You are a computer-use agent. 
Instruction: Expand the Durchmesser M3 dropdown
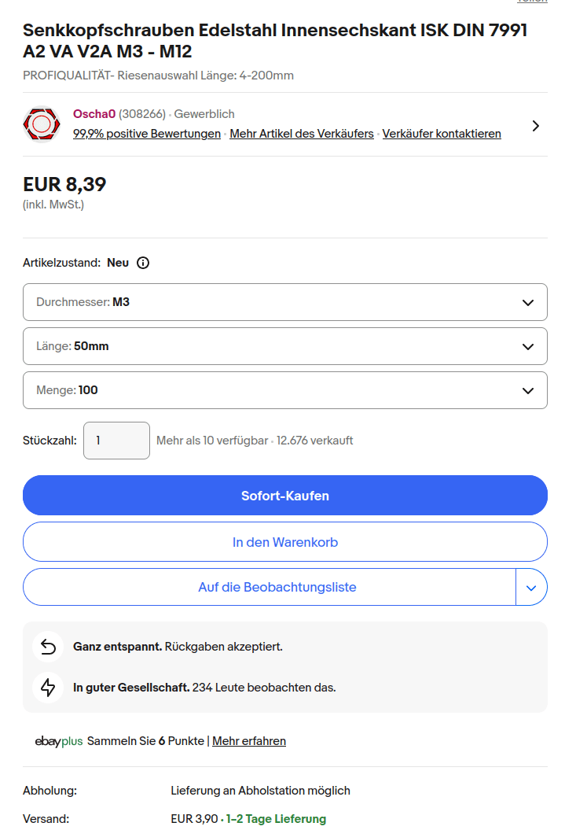[x=285, y=302]
